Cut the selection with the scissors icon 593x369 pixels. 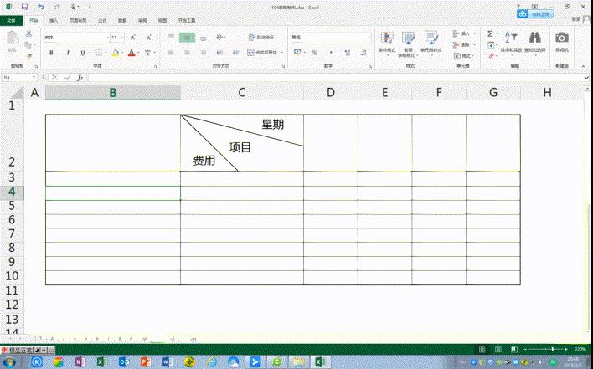coord(28,34)
